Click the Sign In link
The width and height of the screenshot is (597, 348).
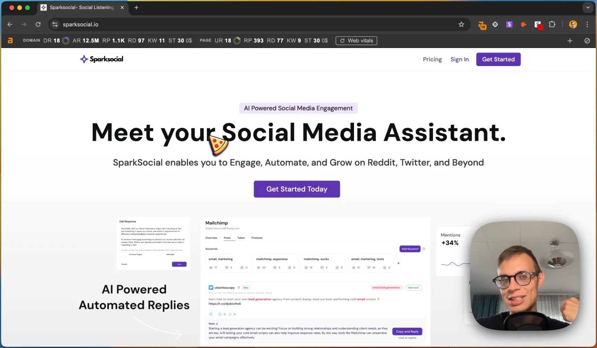[459, 59]
